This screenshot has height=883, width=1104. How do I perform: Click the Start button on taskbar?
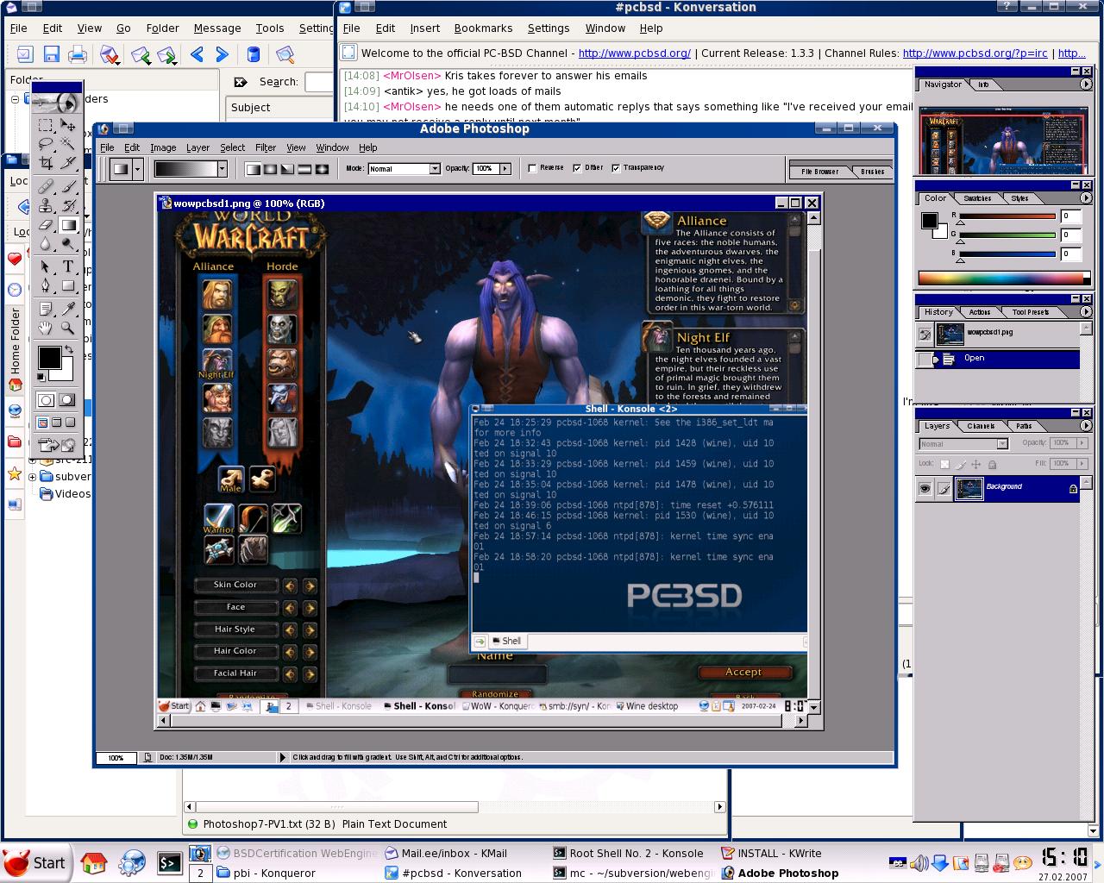[36, 863]
